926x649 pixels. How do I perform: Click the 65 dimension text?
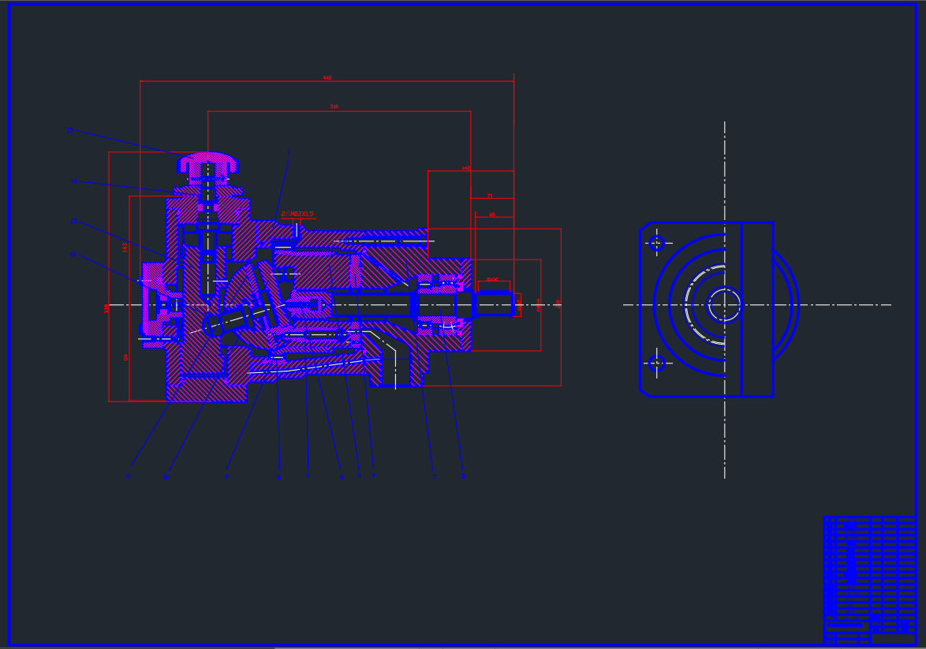tap(492, 215)
